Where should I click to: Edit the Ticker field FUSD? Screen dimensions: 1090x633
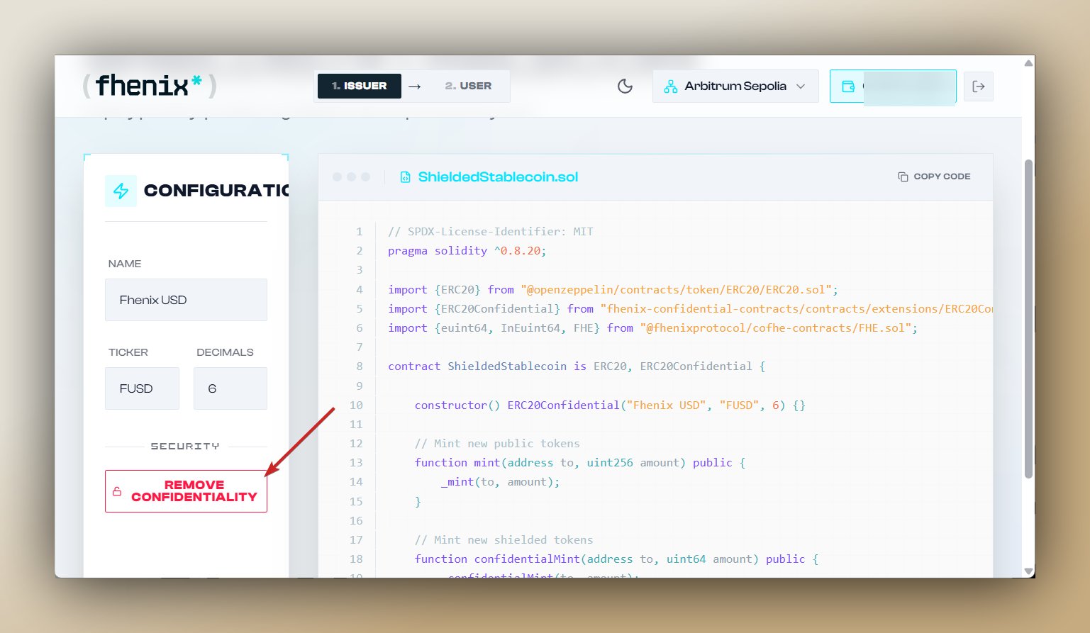[142, 388]
